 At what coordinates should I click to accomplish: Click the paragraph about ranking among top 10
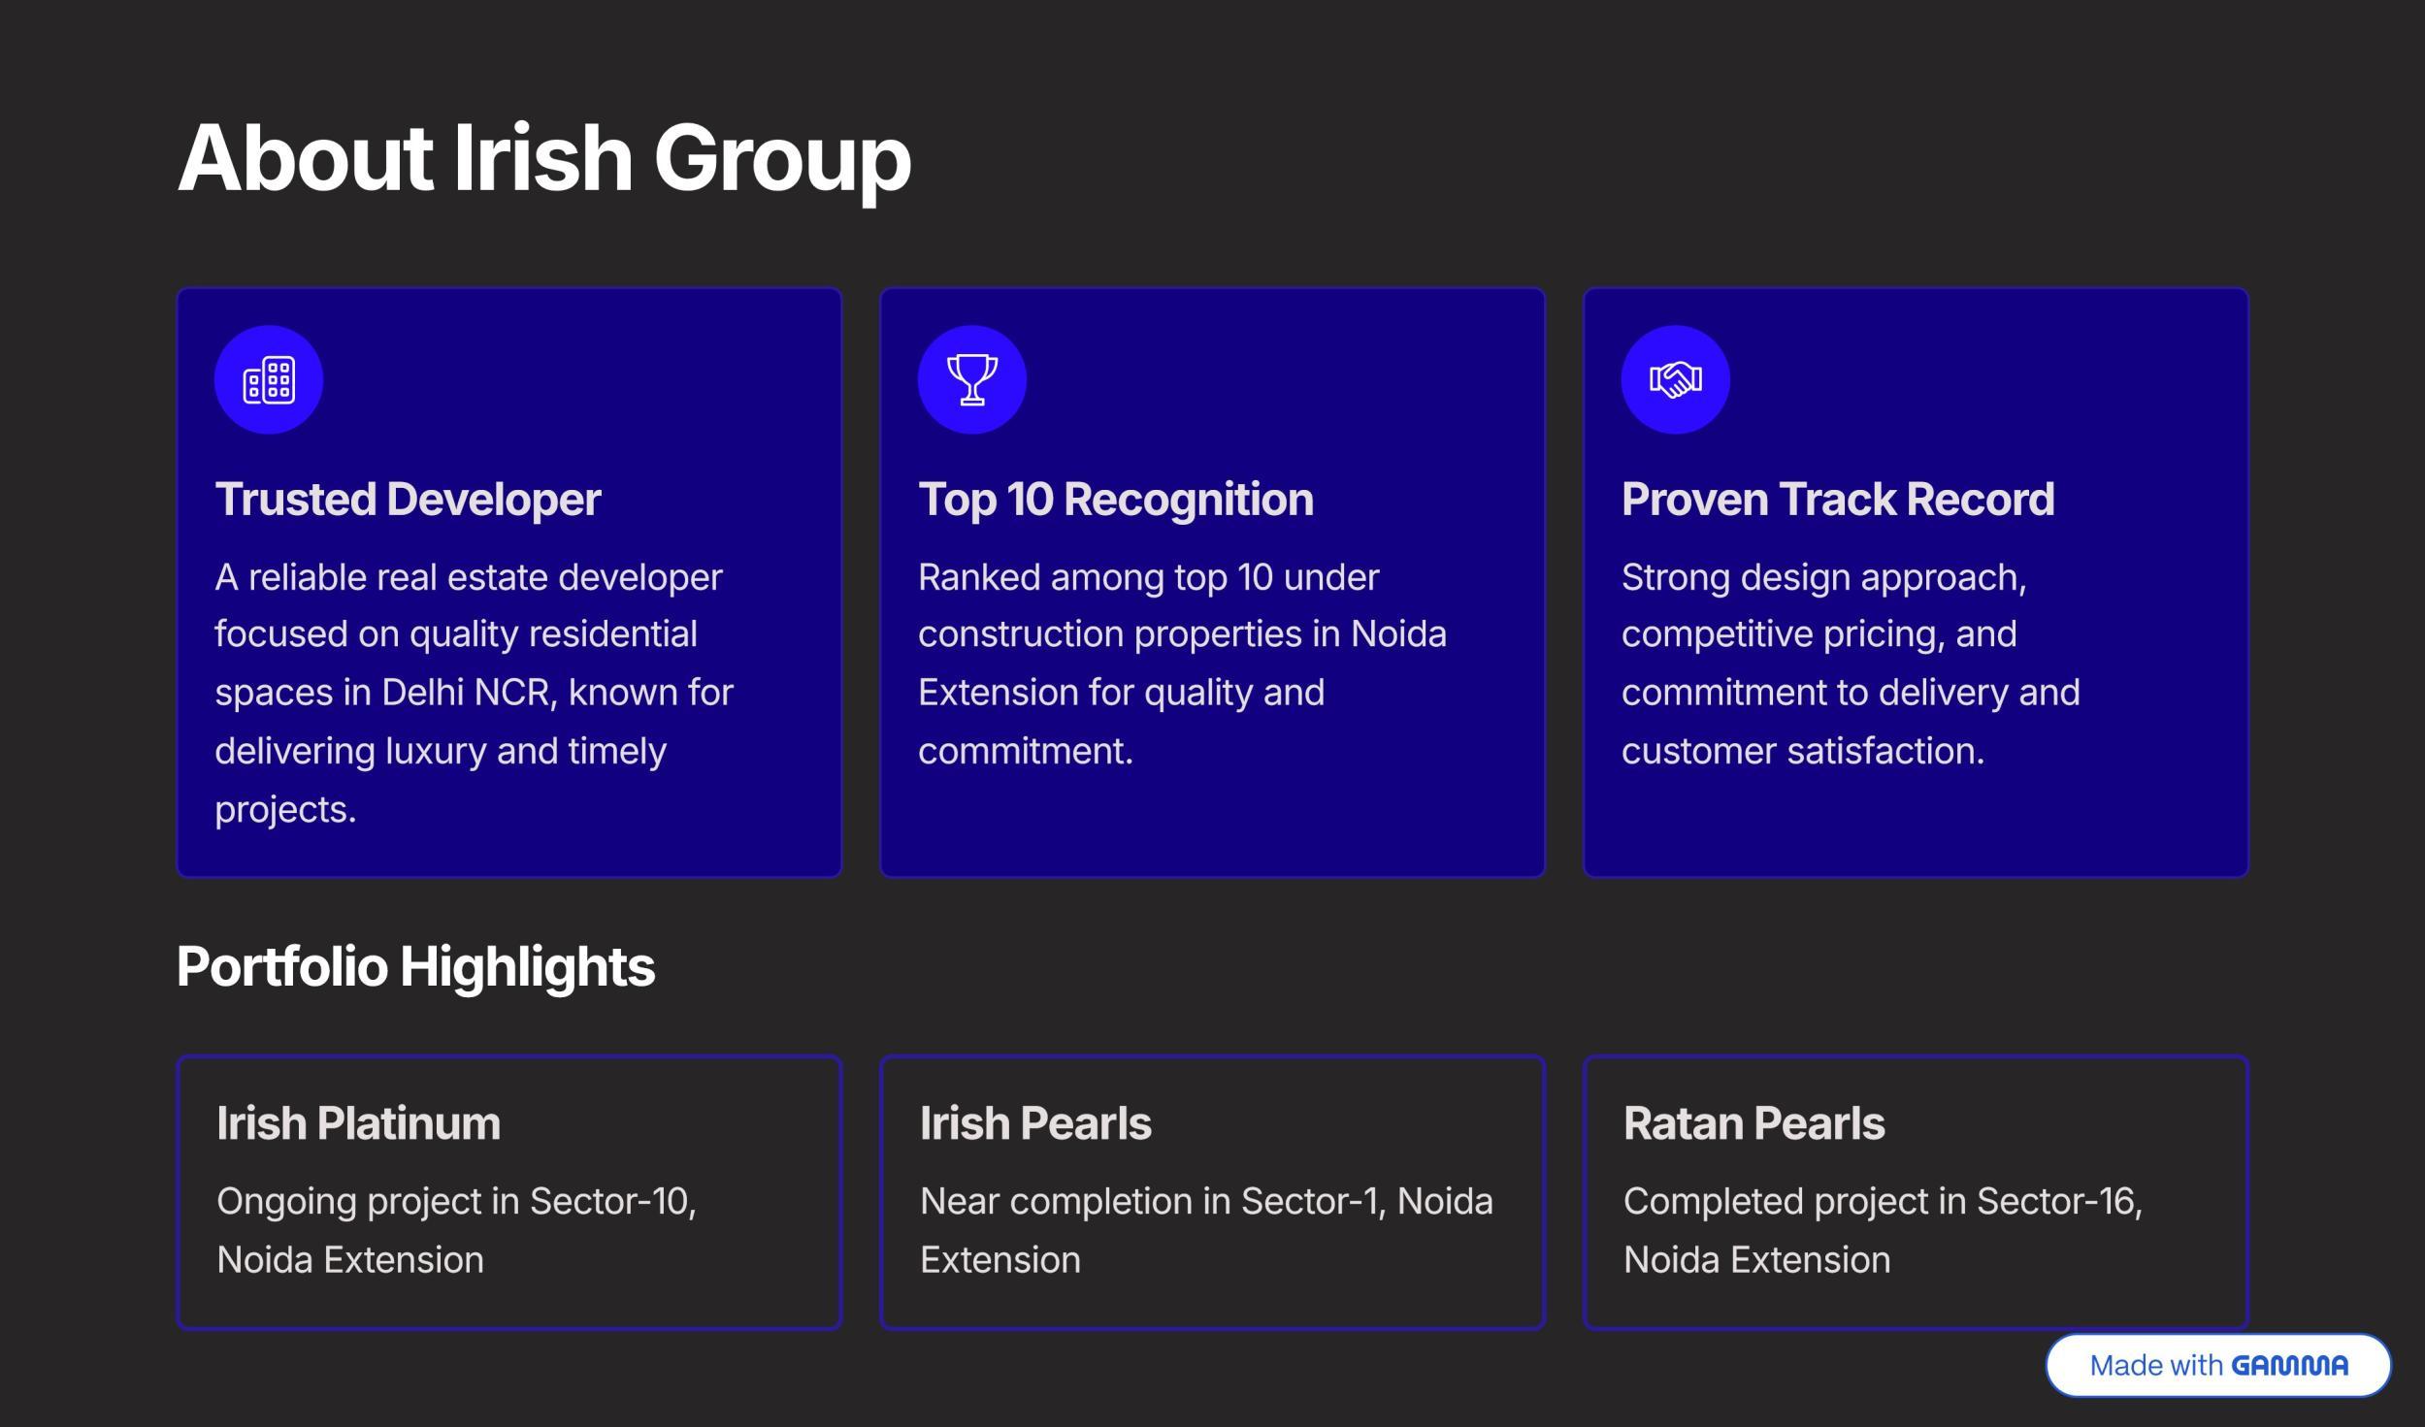pyautogui.click(x=1181, y=664)
